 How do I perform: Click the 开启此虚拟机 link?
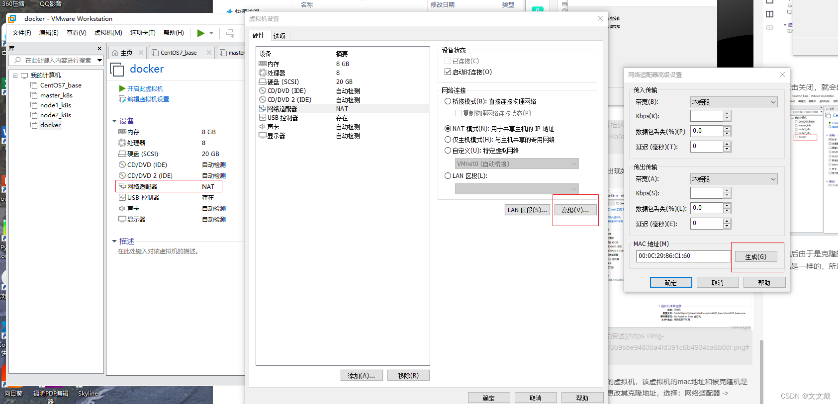tap(145, 89)
